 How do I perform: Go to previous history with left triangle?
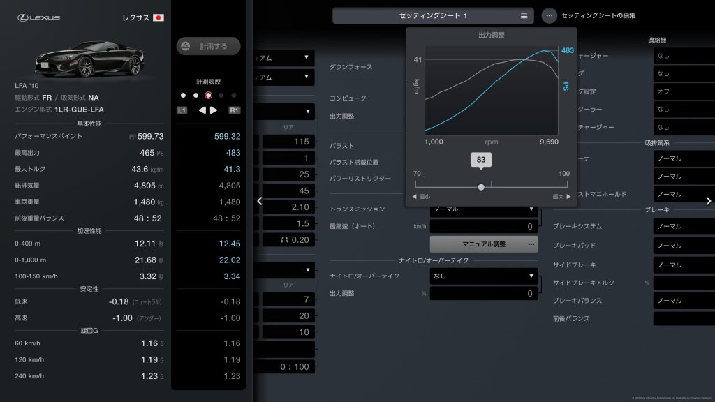pyautogui.click(x=202, y=110)
